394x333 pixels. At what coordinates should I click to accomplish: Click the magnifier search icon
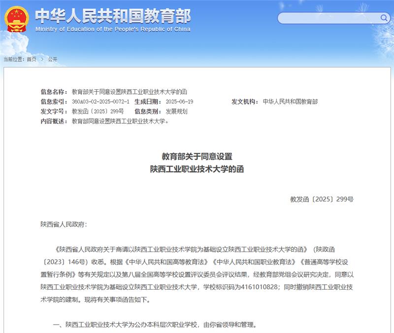(x=384, y=18)
